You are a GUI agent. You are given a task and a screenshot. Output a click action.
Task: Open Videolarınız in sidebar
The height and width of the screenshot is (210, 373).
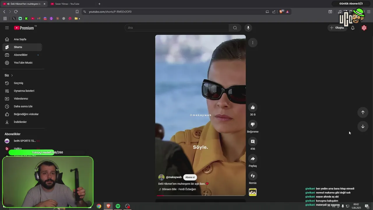[x=22, y=99]
